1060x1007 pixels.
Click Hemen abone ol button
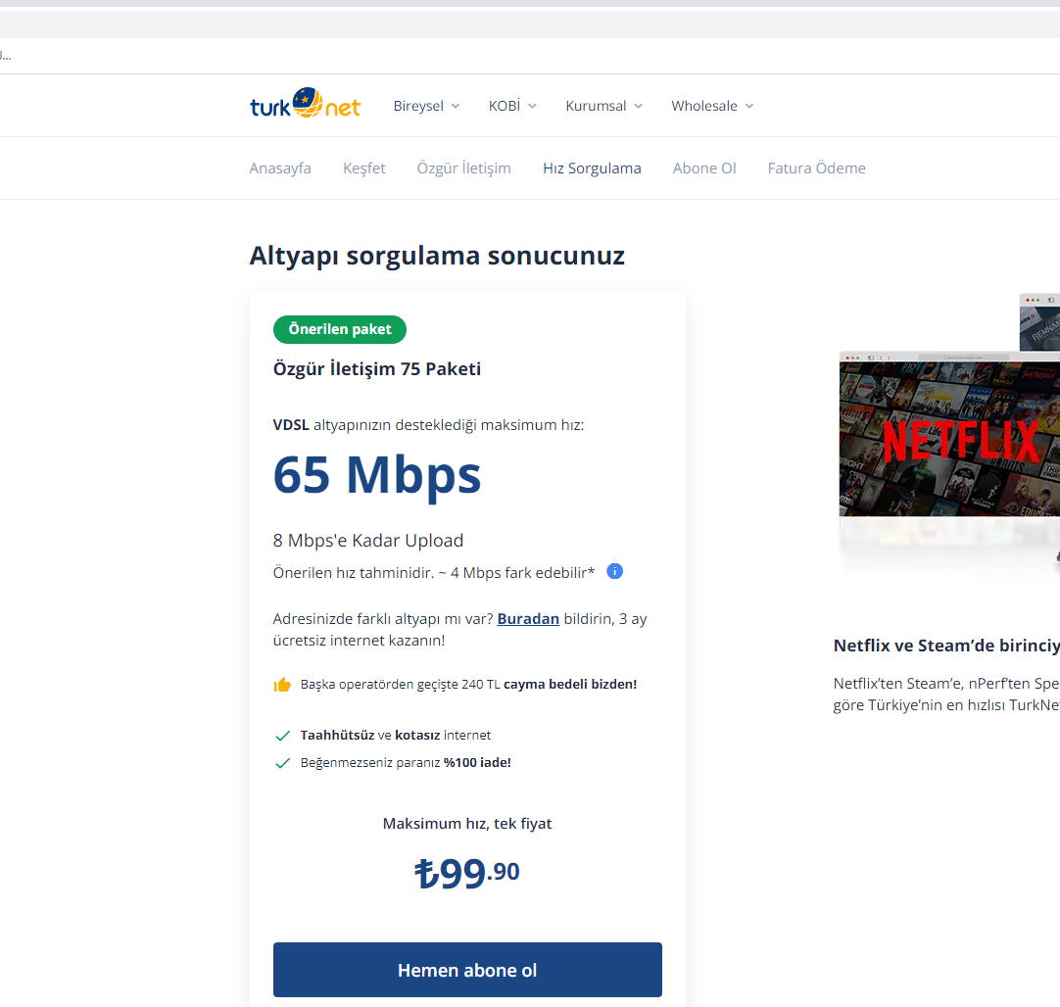point(467,970)
